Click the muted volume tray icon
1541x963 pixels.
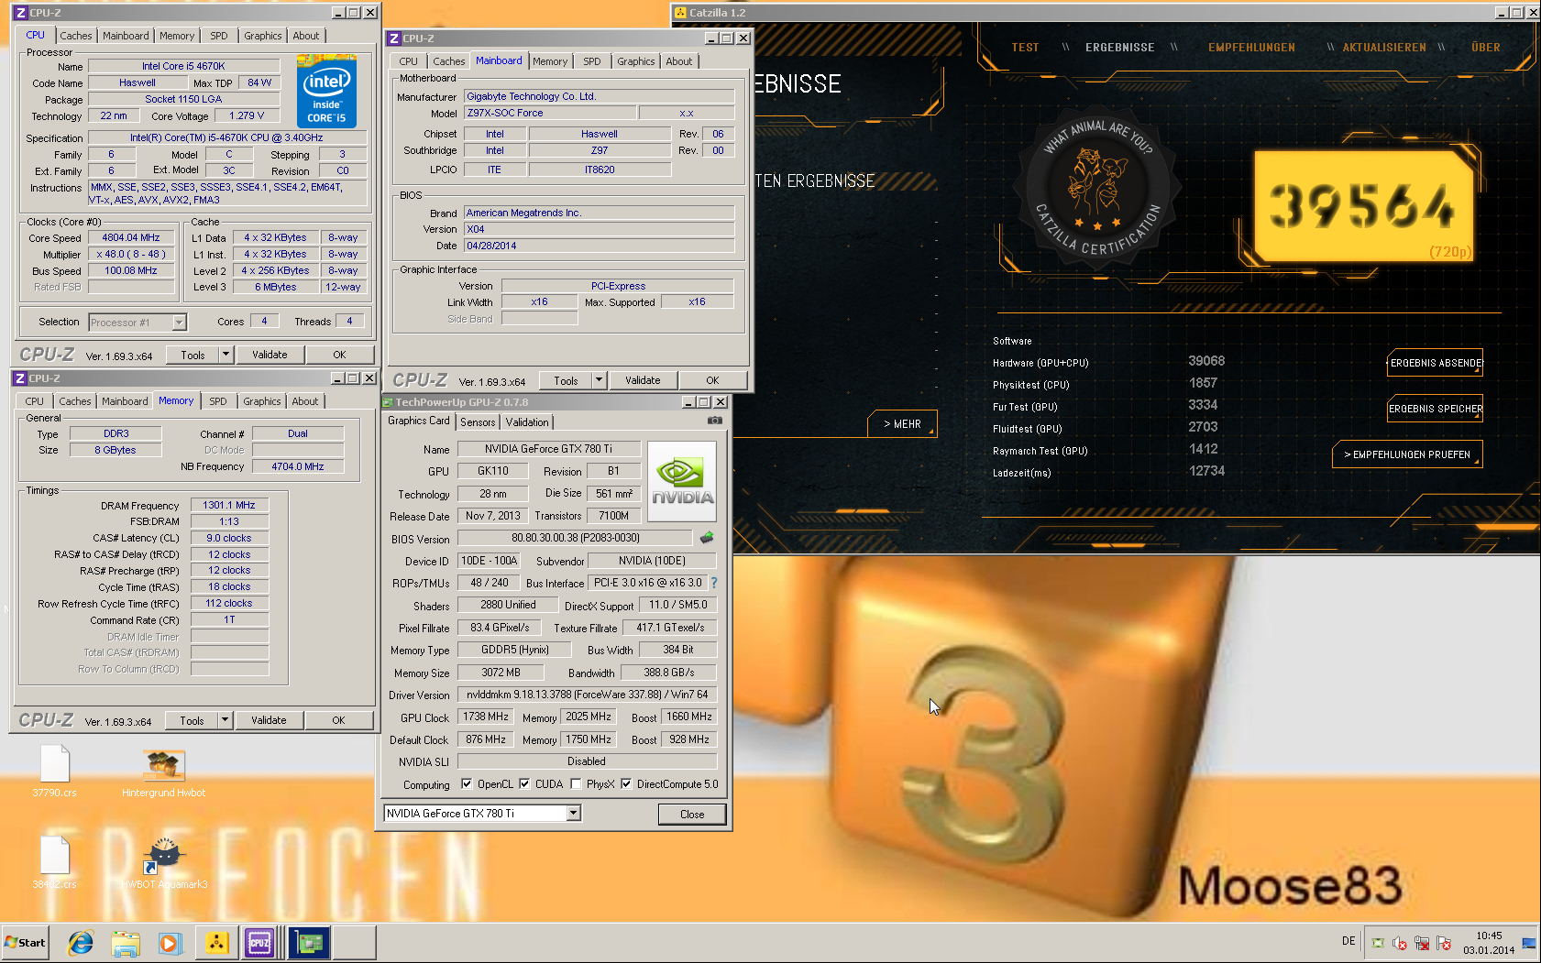pyautogui.click(x=1400, y=943)
